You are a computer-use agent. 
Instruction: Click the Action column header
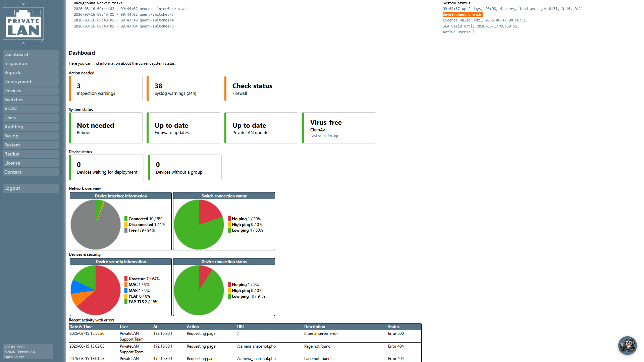point(193,327)
